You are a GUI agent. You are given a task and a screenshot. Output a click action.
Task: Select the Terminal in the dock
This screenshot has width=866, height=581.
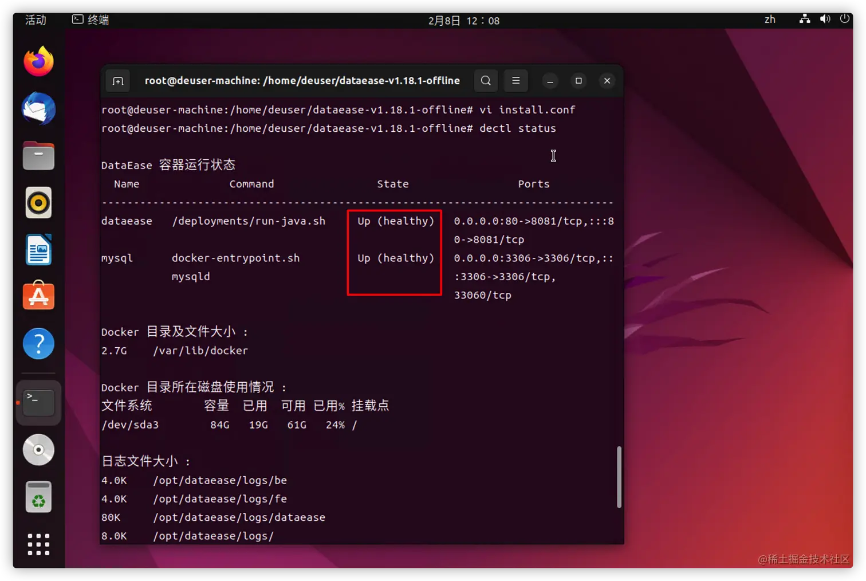coord(38,402)
